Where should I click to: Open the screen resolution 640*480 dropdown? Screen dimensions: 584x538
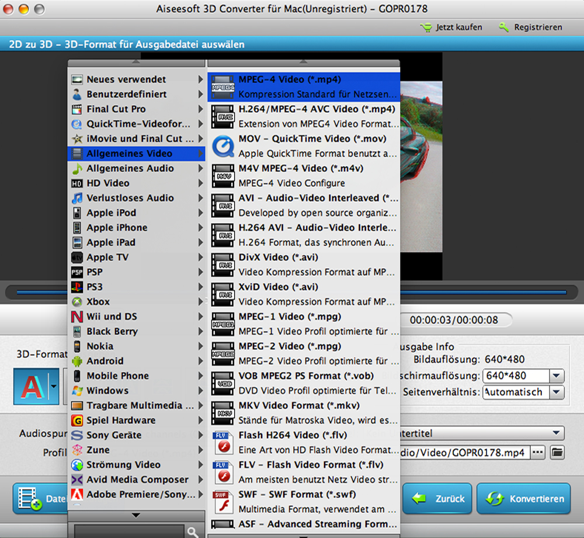(x=557, y=376)
